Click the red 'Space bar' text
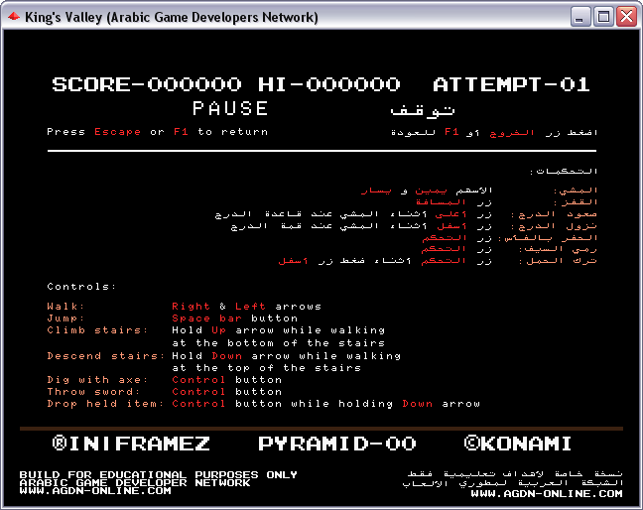Screen dimensions: 643x510 [x=206, y=319]
